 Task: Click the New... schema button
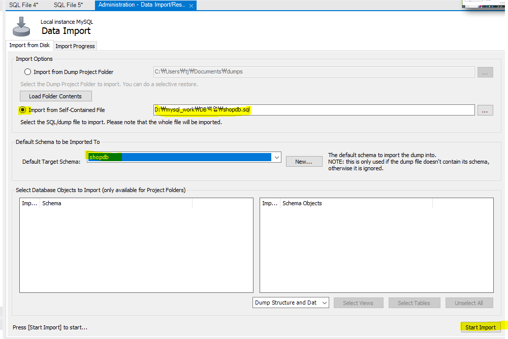tap(304, 162)
